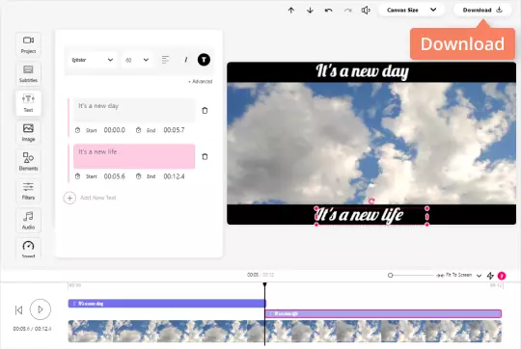Switch to the Text tab in sidebar
This screenshot has height=349, width=521.
pyautogui.click(x=28, y=103)
